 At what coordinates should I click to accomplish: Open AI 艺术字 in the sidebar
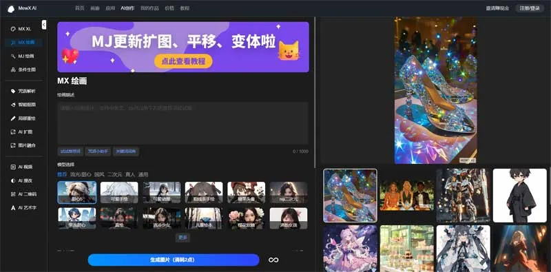(x=23, y=208)
